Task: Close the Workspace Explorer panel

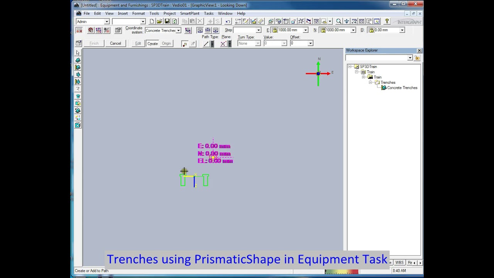Action: pyautogui.click(x=419, y=51)
